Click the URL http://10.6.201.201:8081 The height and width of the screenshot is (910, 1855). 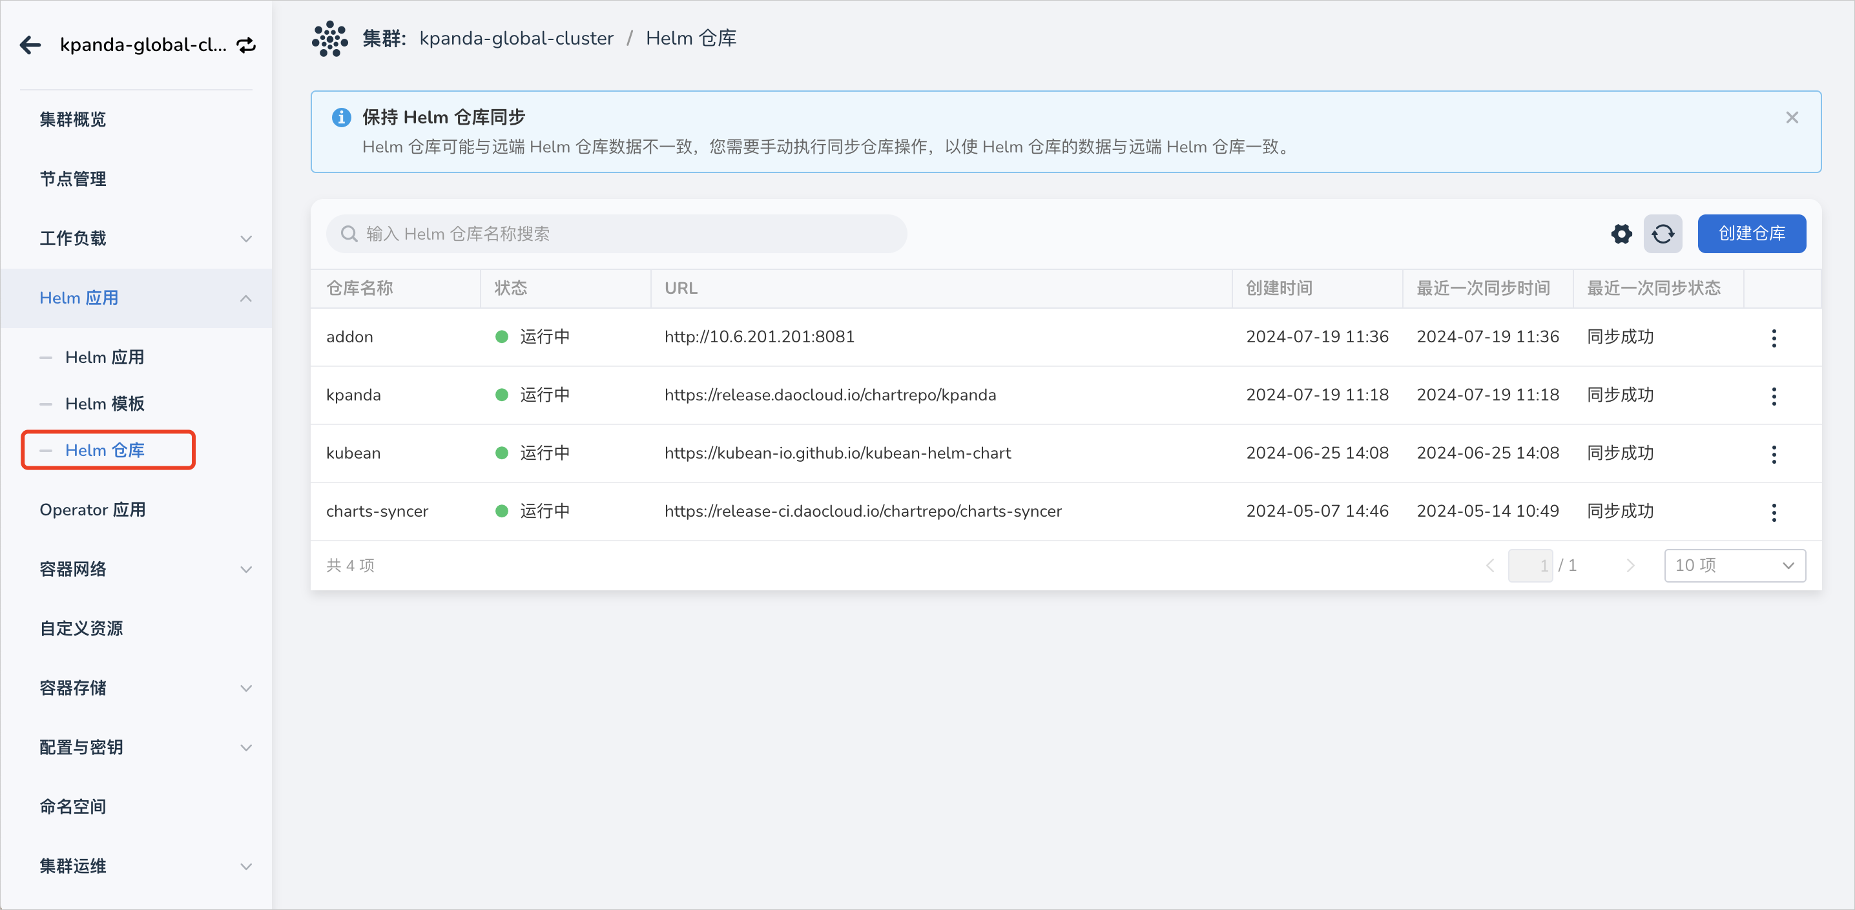click(x=760, y=337)
